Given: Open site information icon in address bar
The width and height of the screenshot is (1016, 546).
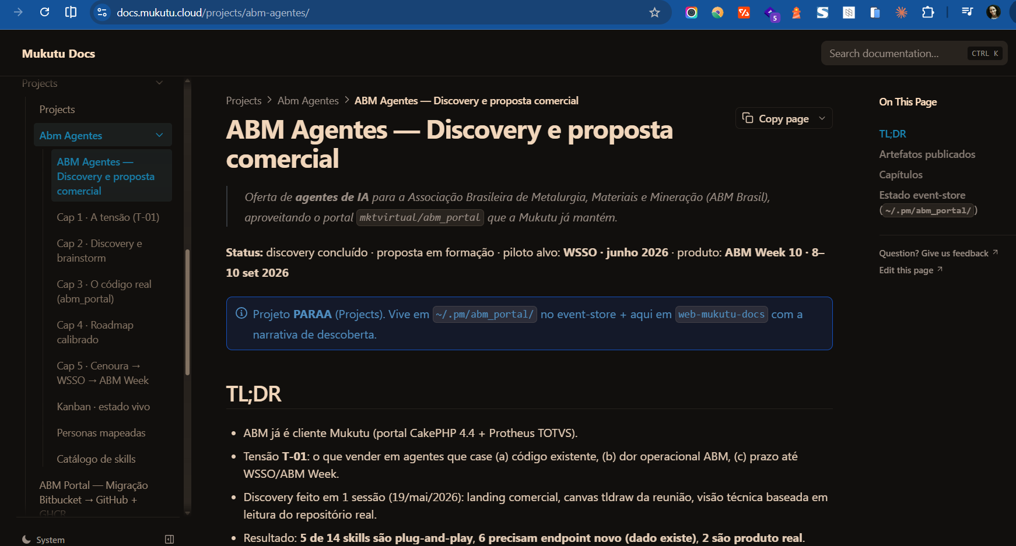Looking at the screenshot, I should [x=102, y=12].
